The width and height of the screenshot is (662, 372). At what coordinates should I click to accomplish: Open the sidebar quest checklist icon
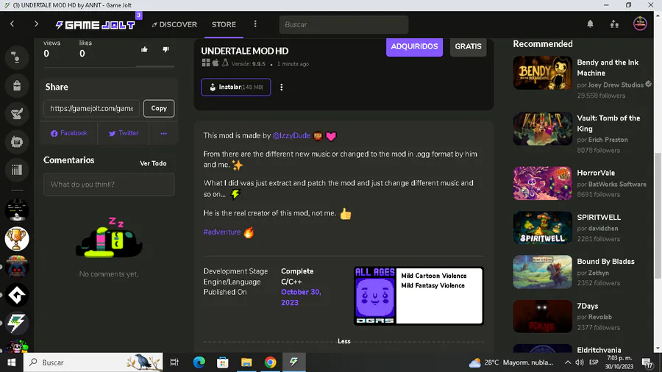17,114
